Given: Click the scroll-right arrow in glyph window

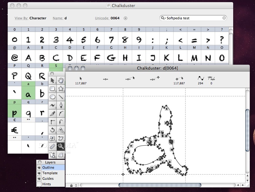Looking at the screenshot, I should click(243, 185).
